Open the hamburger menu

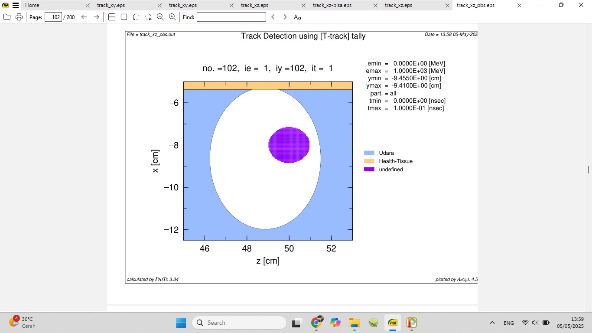pyautogui.click(x=15, y=5)
